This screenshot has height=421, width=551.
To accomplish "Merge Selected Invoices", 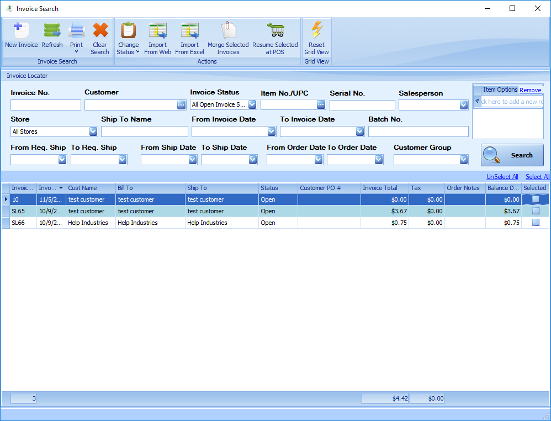I will click(x=228, y=36).
